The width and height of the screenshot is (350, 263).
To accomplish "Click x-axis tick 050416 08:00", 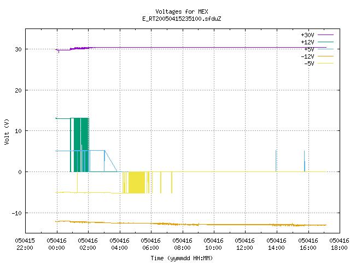I will [x=182, y=244].
